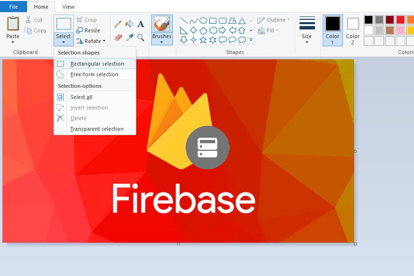Open the Size thickness dropdown
The width and height of the screenshot is (414, 276).
(307, 30)
